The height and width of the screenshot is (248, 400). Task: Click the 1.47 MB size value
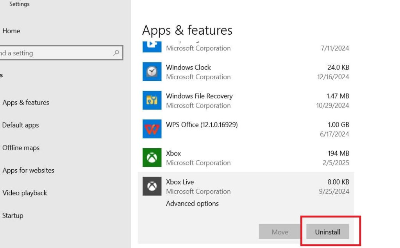pyautogui.click(x=338, y=96)
